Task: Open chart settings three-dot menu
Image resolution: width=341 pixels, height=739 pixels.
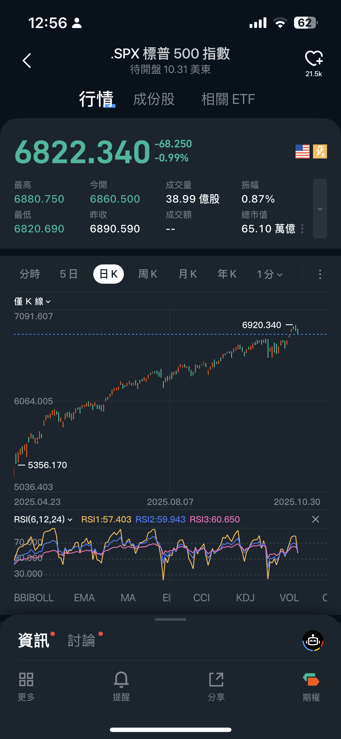Action: tap(320, 274)
